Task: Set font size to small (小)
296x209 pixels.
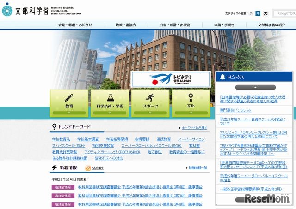Action: click(251, 13)
